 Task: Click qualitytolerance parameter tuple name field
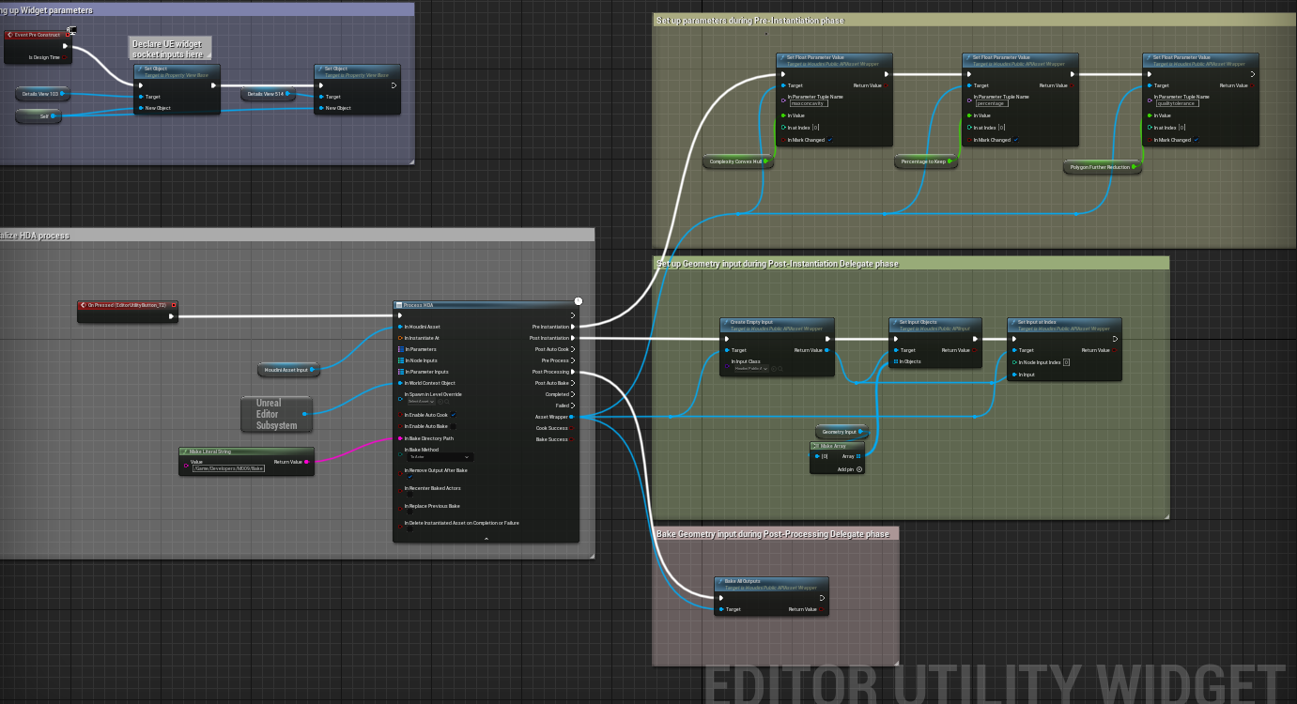[1178, 103]
